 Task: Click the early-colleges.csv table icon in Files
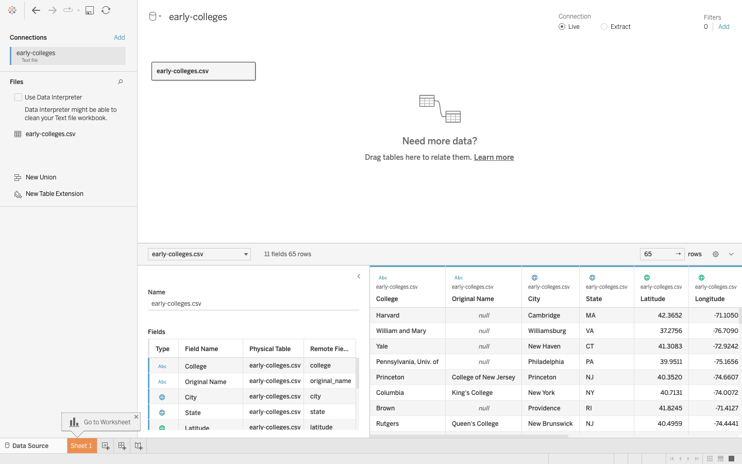pyautogui.click(x=18, y=134)
